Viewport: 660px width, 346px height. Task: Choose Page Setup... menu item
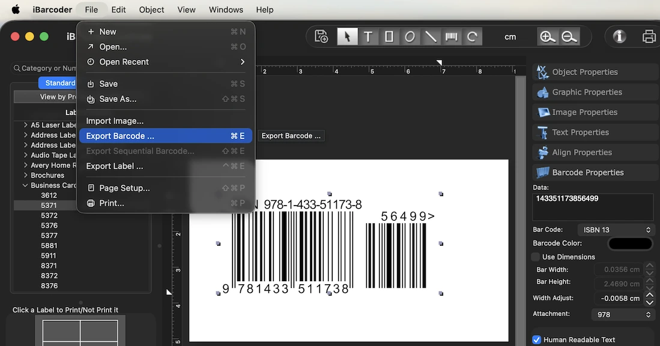pos(165,188)
